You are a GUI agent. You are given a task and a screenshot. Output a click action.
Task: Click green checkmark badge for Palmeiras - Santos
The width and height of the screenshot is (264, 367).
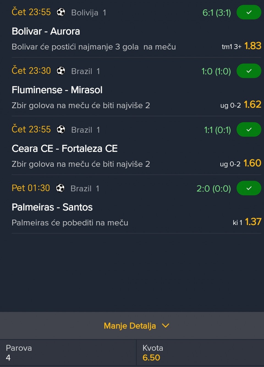[249, 188]
